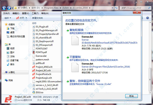
Task: Select 库 in the navigation pane
Action: (8, 44)
